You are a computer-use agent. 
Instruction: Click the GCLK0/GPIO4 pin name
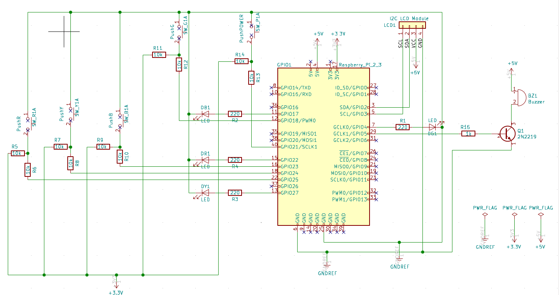coord(350,127)
